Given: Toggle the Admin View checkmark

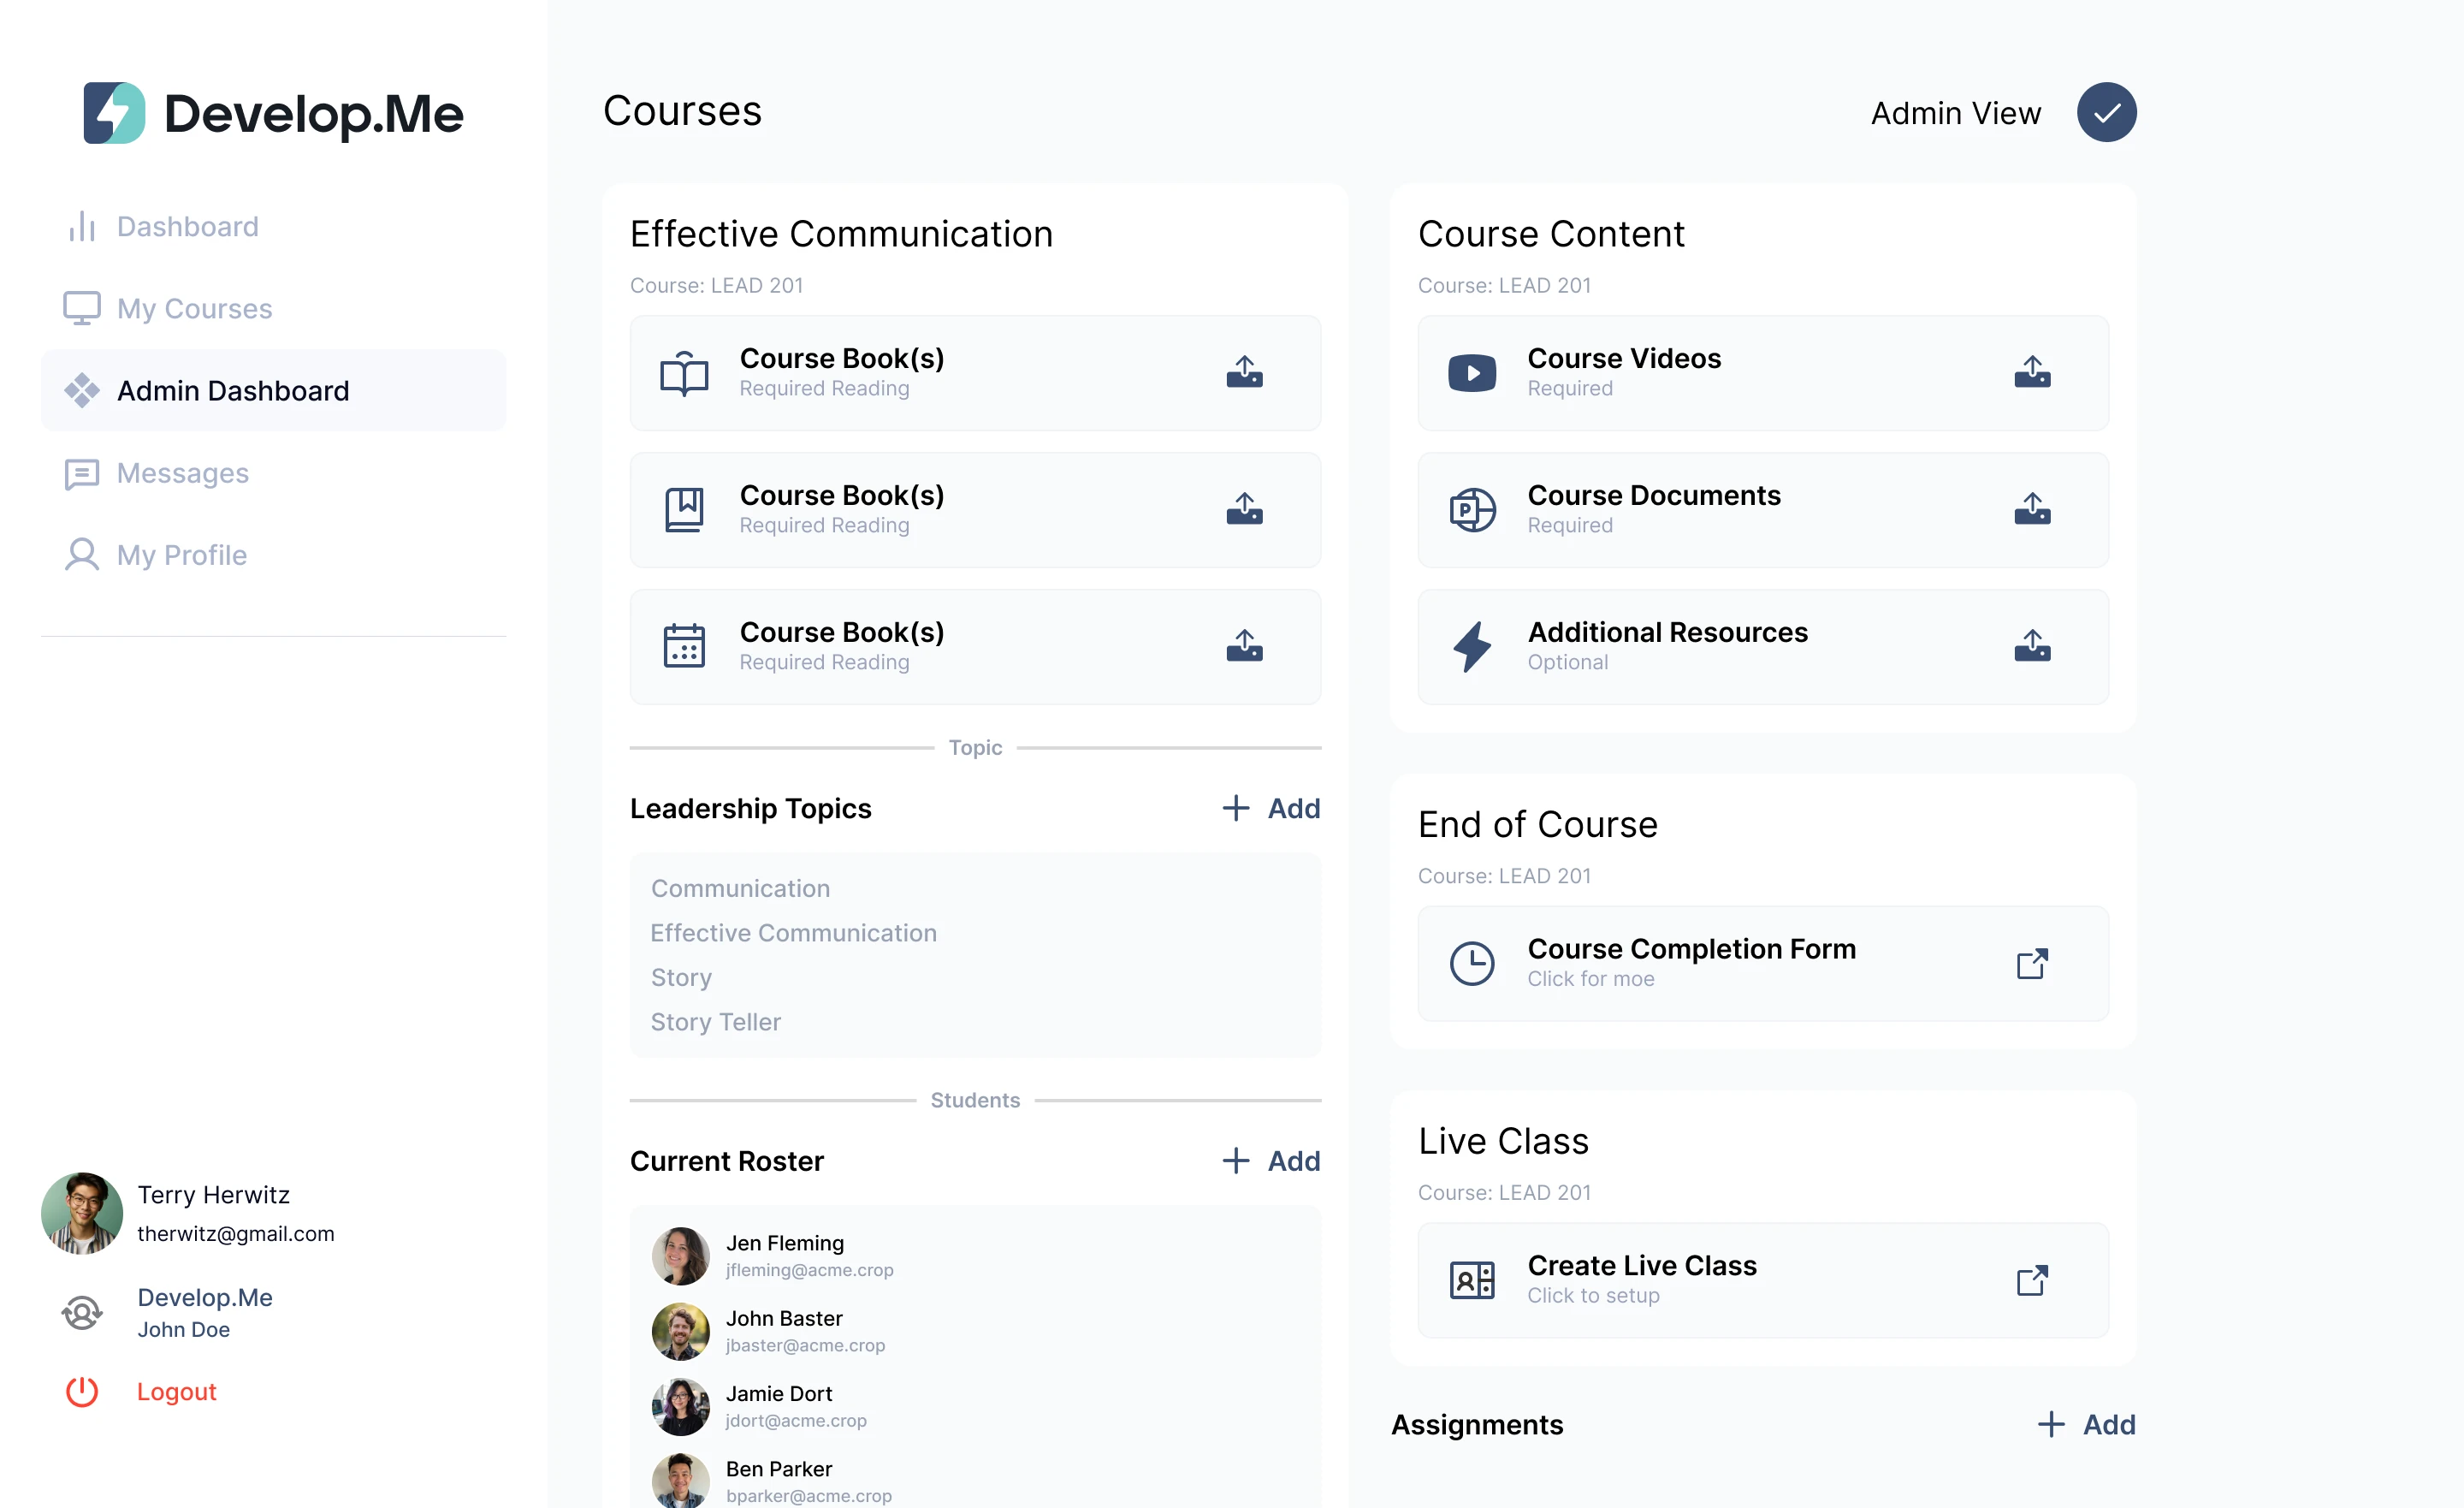Looking at the screenshot, I should point(2106,111).
